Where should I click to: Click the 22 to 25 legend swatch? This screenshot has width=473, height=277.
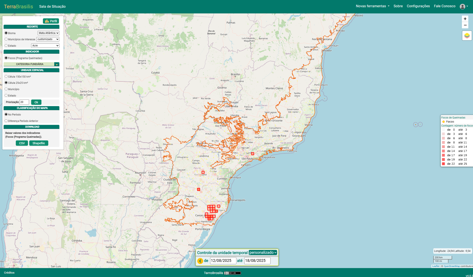click(x=443, y=164)
